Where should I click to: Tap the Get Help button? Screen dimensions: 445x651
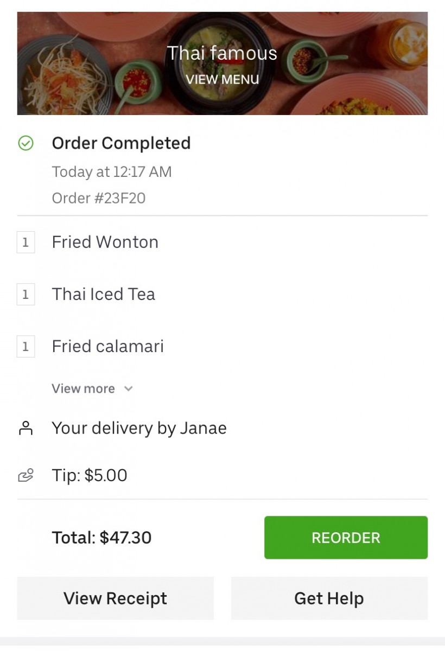329,598
